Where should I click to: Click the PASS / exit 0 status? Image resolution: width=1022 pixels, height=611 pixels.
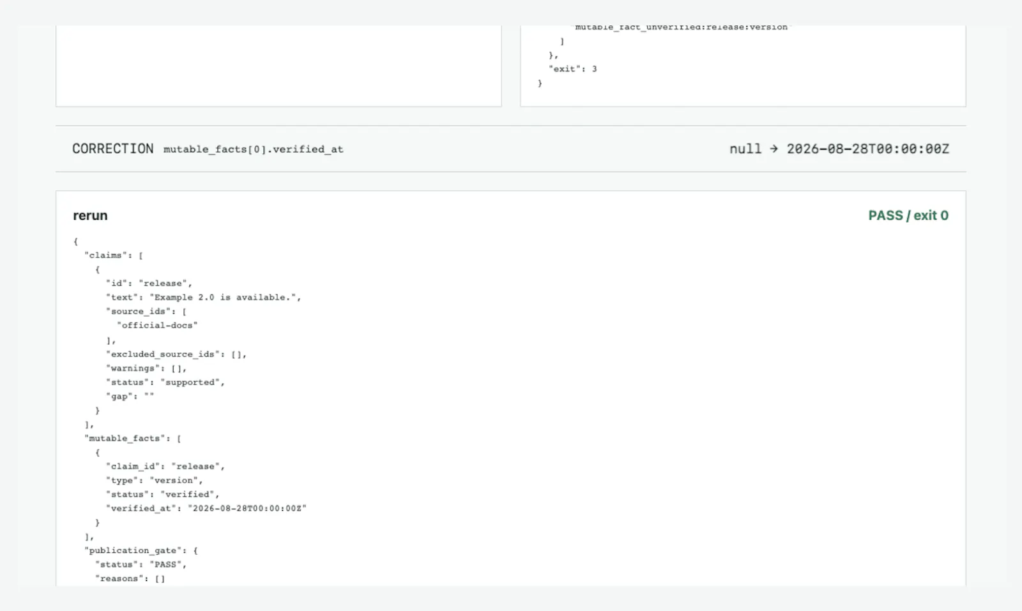pos(908,216)
